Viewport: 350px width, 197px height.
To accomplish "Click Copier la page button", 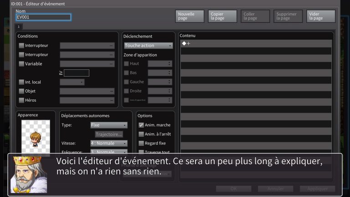I will pos(222,16).
